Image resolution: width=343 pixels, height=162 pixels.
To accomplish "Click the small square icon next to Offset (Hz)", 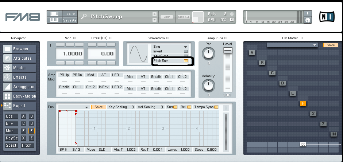I will [111, 38].
